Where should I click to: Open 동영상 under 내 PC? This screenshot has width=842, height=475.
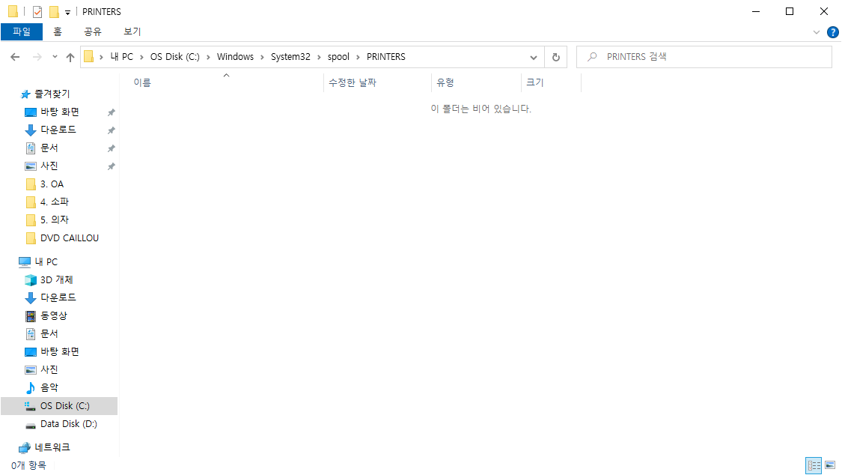pyautogui.click(x=54, y=316)
